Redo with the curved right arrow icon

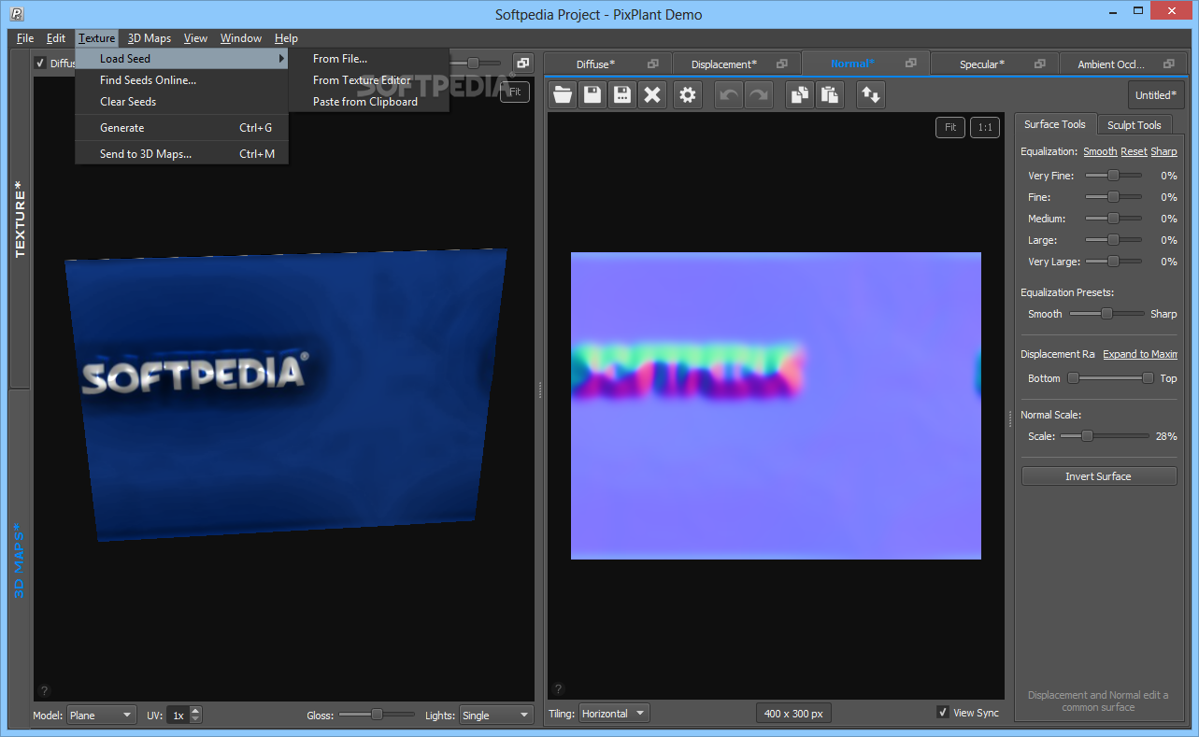pos(759,94)
